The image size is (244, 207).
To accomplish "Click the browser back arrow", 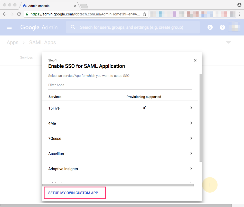I will coord(5,14).
